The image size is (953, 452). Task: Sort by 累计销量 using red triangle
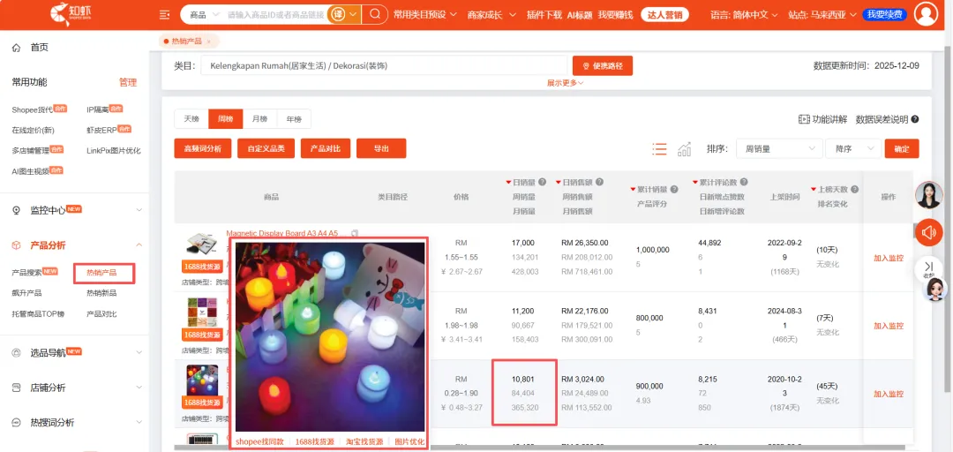(x=634, y=190)
